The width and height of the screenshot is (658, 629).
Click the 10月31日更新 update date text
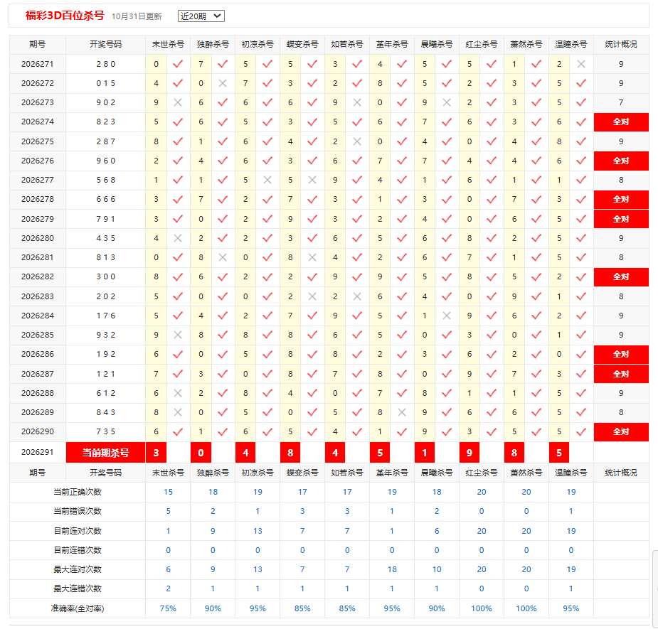coord(137,16)
